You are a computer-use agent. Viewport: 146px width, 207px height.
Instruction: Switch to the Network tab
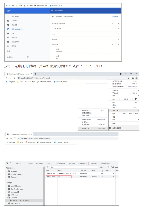[x=39, y=163]
